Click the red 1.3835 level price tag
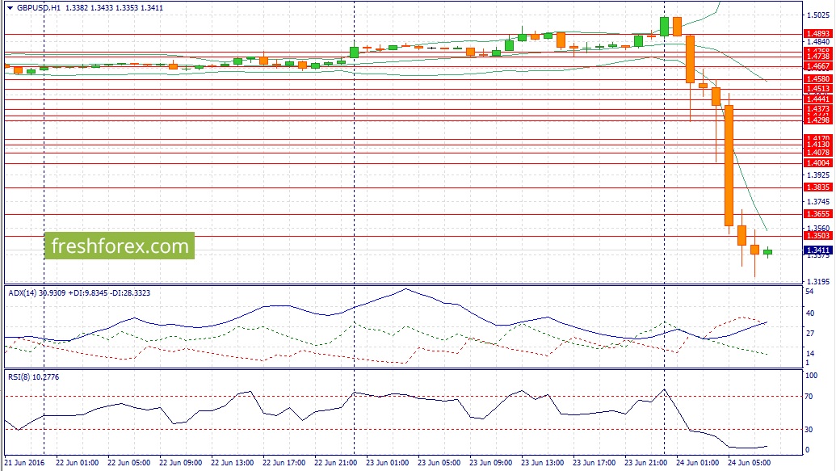 pos(817,187)
